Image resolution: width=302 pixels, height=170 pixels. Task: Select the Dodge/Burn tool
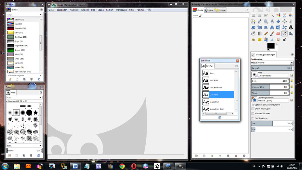click(x=285, y=40)
